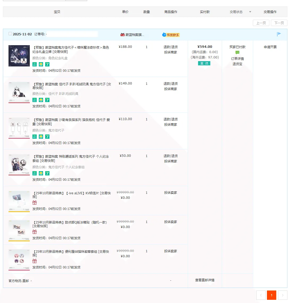Image resolution: width=289 pixels, height=303 pixels.
Task: Open the 个人纪念套组 product thumbnail
Action: [x=19, y=165]
